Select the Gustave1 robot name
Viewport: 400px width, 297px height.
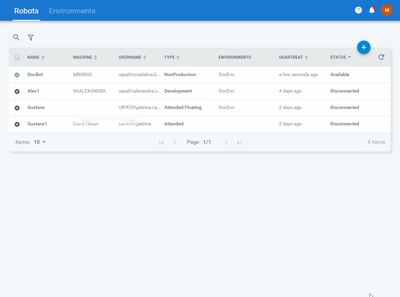point(37,124)
